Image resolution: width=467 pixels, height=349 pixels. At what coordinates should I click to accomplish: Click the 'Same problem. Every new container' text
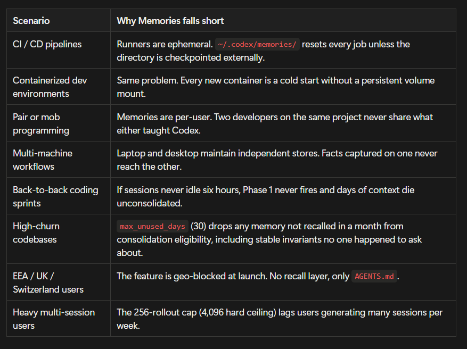click(275, 87)
